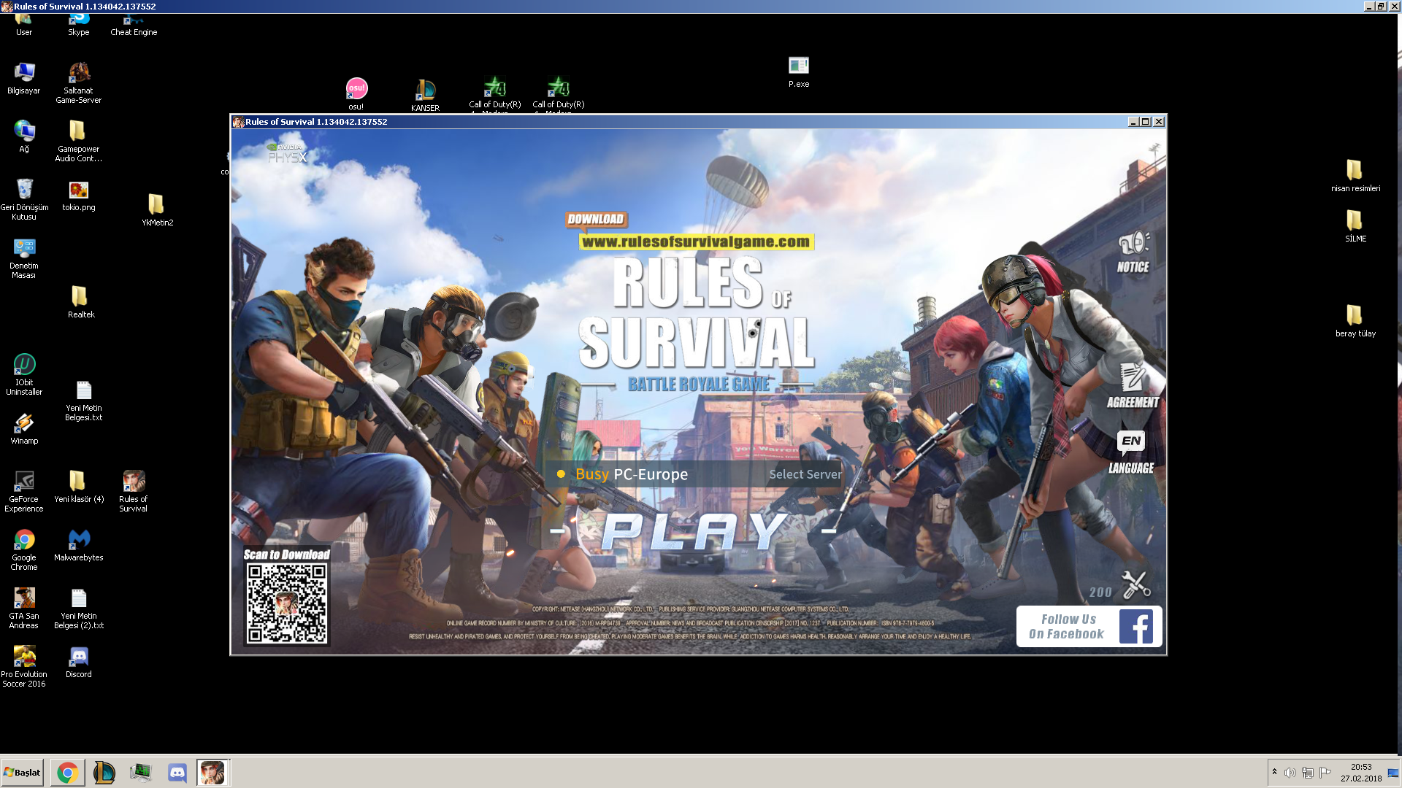Viewport: 1402px width, 788px height.
Task: Select the Saltanat Game-Server shortcut
Action: [79, 82]
